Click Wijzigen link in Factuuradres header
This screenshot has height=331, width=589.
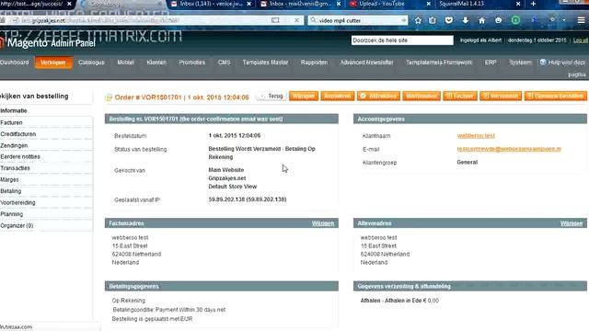(x=323, y=223)
